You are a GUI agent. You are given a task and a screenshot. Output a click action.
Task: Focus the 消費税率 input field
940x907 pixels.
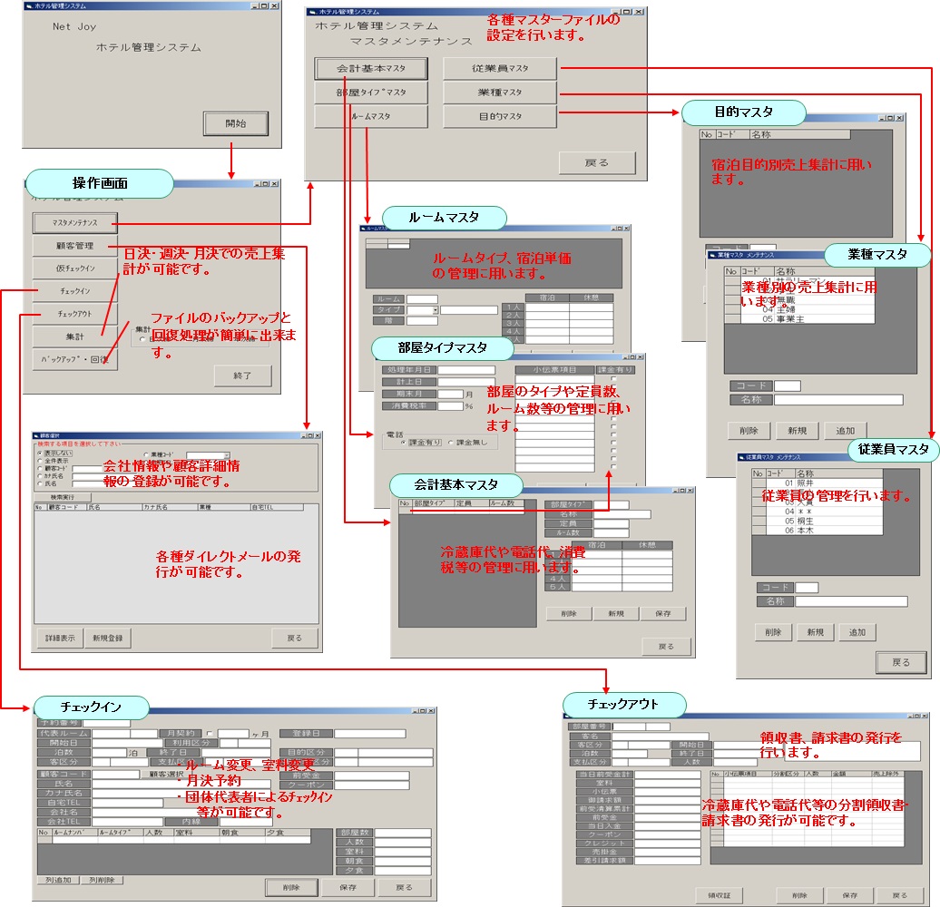coord(450,406)
